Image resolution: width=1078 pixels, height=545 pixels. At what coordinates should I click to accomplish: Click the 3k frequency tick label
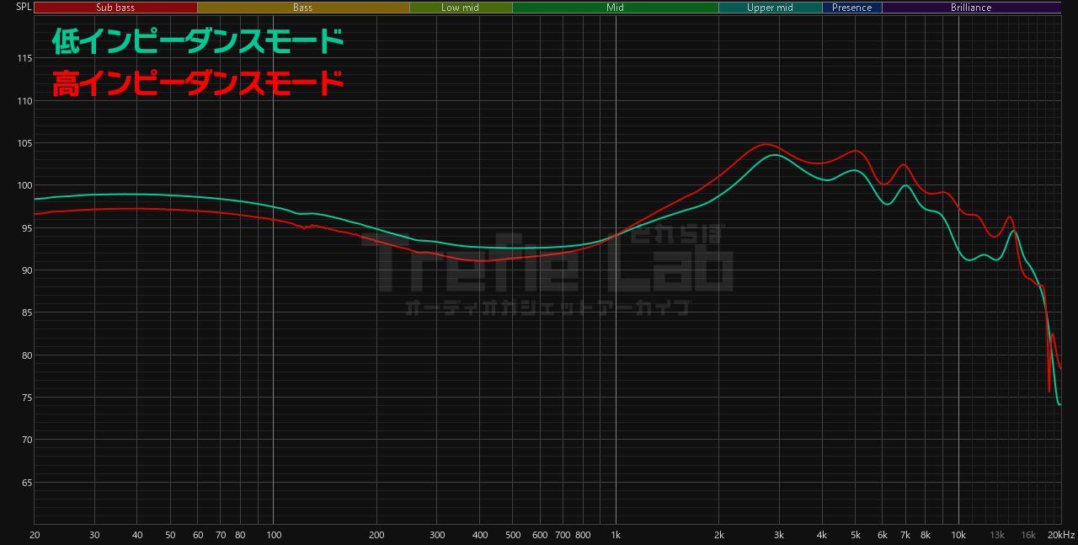point(779,535)
